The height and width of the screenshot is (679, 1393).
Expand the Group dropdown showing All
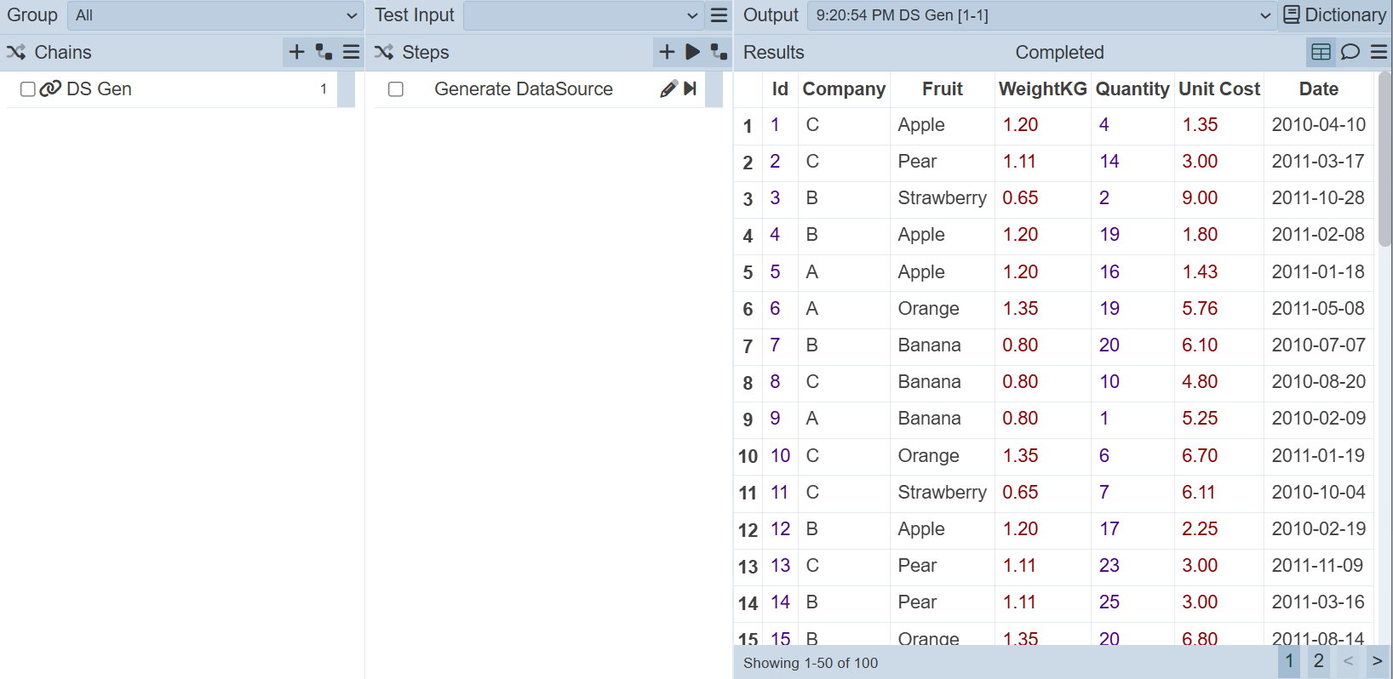tap(215, 15)
